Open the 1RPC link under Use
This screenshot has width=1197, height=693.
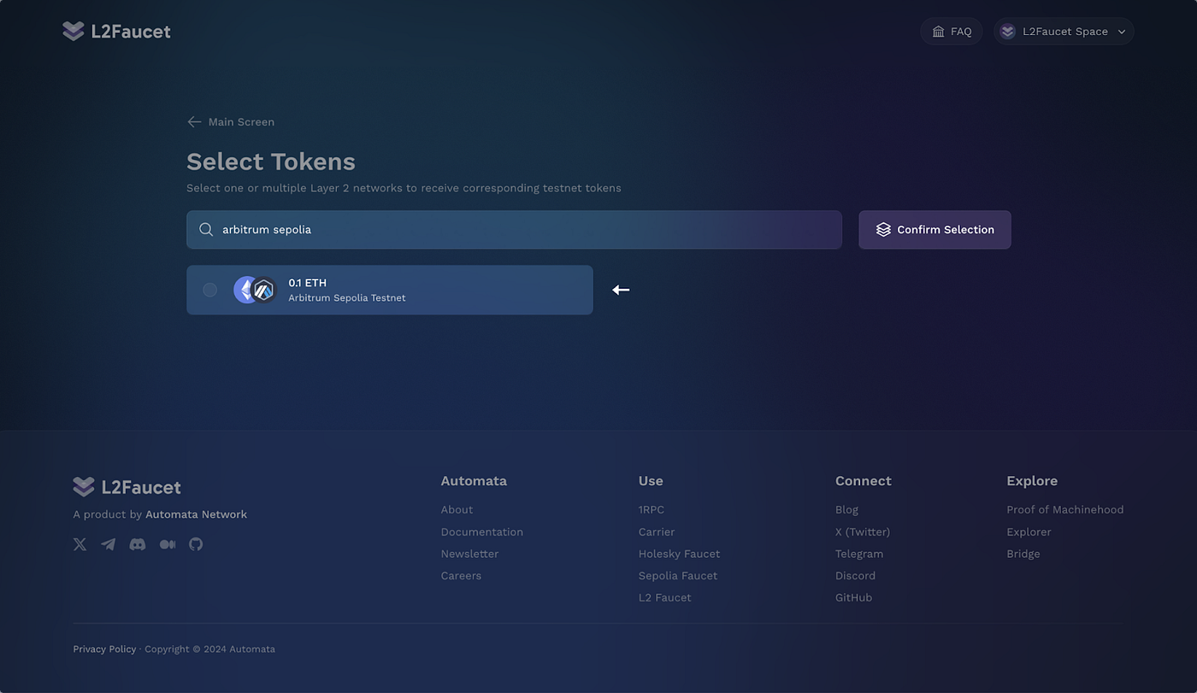pyautogui.click(x=652, y=509)
